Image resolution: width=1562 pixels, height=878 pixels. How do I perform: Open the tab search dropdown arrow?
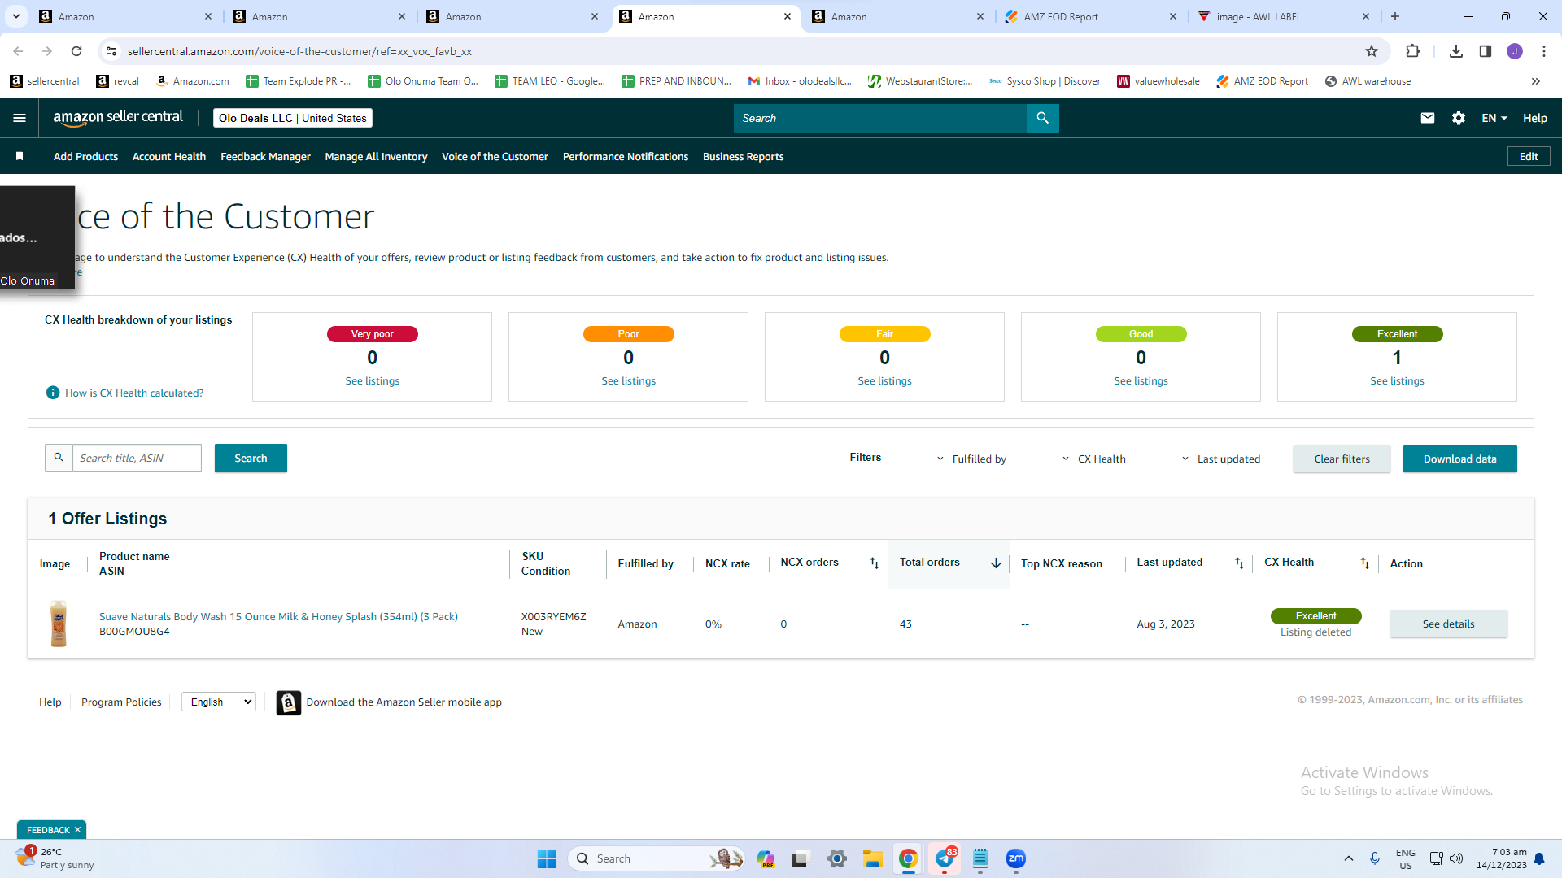coord(16,16)
